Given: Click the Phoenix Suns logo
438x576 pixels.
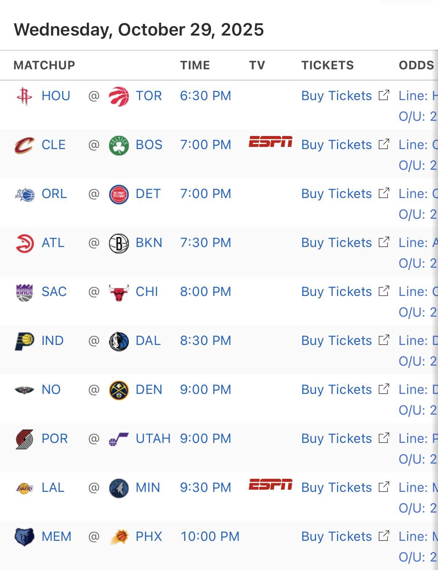Looking at the screenshot, I should tap(119, 537).
